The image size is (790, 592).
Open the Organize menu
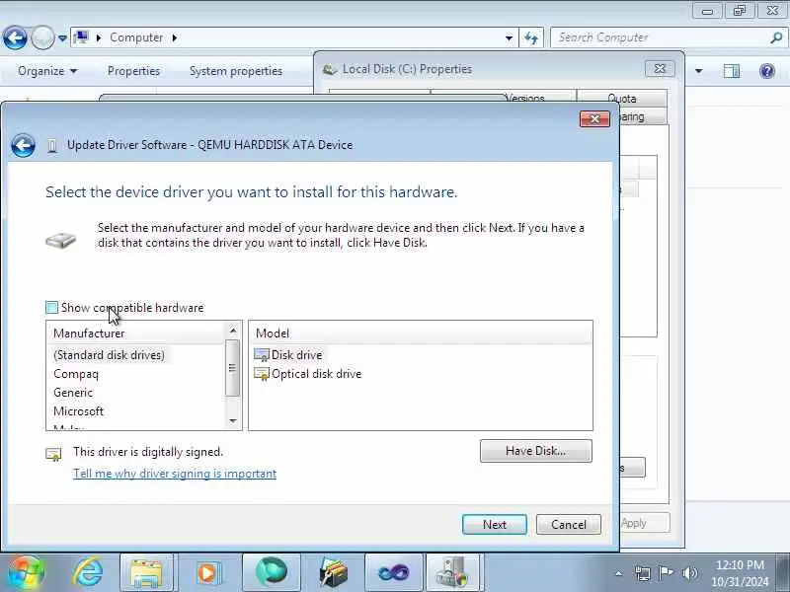click(x=47, y=71)
